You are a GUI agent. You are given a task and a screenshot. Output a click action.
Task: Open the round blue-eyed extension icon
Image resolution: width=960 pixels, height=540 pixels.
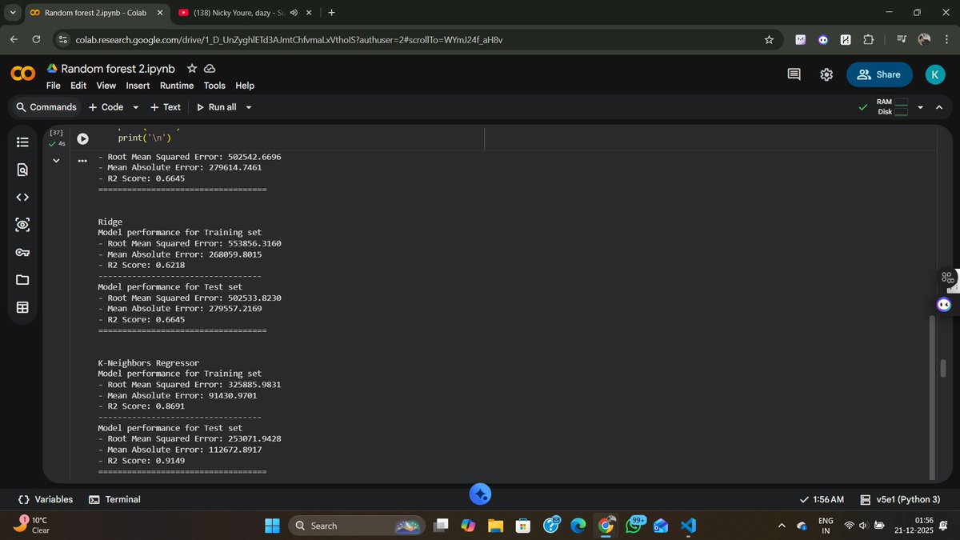coord(823,39)
